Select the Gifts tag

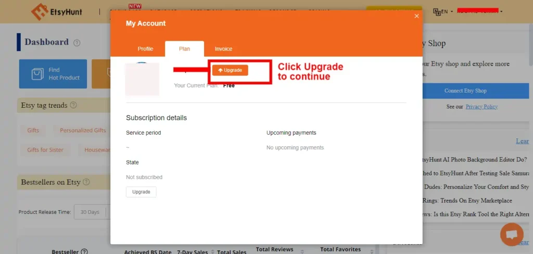[33, 130]
